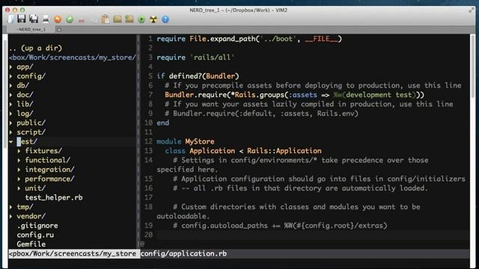479x269 pixels.
Task: Expand the integration/ subfolder arrow
Action: click(19, 170)
